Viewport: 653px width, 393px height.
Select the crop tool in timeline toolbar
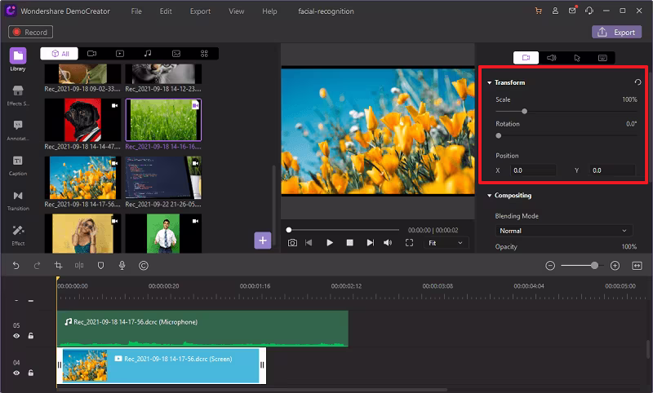pos(58,265)
